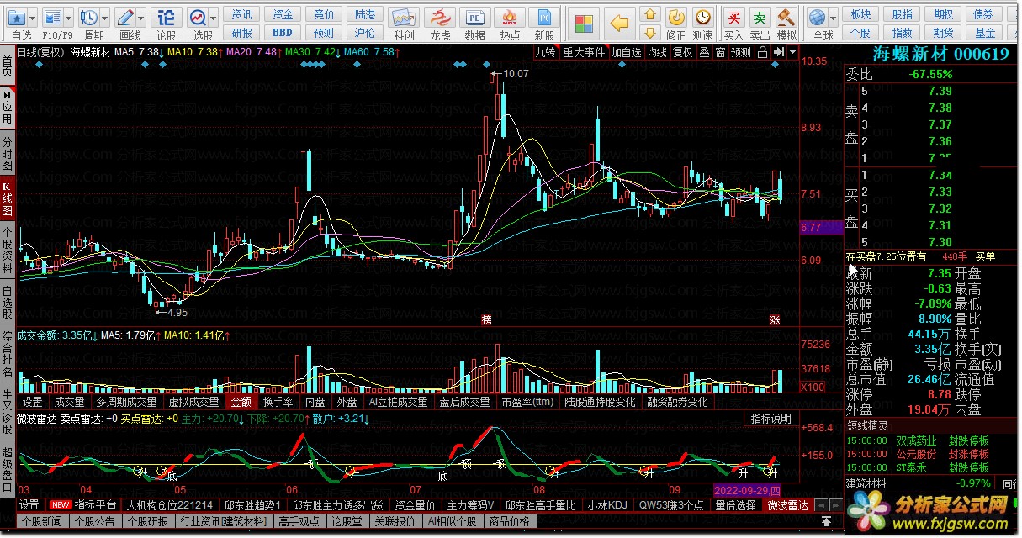Toggle the 均线 moving average display

(657, 52)
